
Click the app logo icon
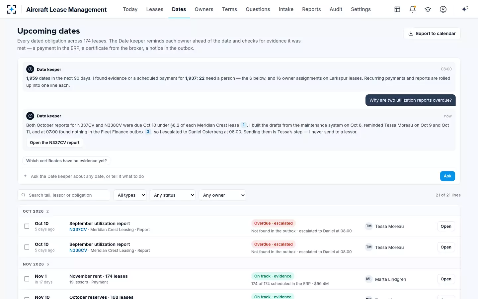[12, 9]
